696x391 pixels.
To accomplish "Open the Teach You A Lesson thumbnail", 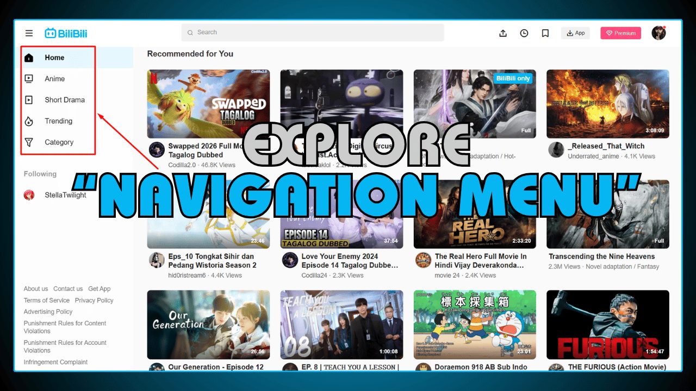I will pyautogui.click(x=341, y=325).
